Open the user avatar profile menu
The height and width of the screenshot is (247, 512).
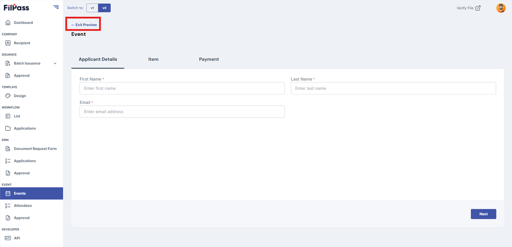click(501, 8)
